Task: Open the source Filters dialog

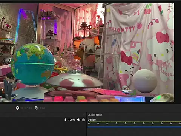Action: pyautogui.click(x=40, y=108)
